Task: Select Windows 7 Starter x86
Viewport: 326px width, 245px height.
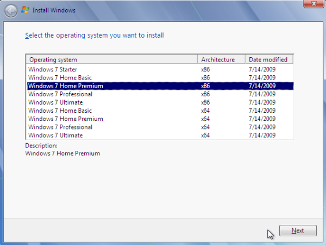Action: coord(160,69)
